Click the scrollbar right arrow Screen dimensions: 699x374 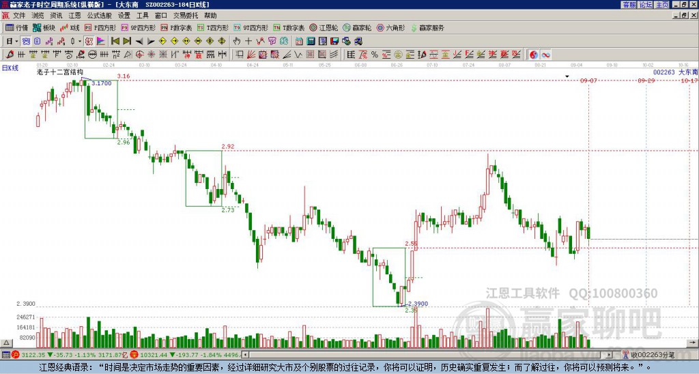click(x=610, y=355)
